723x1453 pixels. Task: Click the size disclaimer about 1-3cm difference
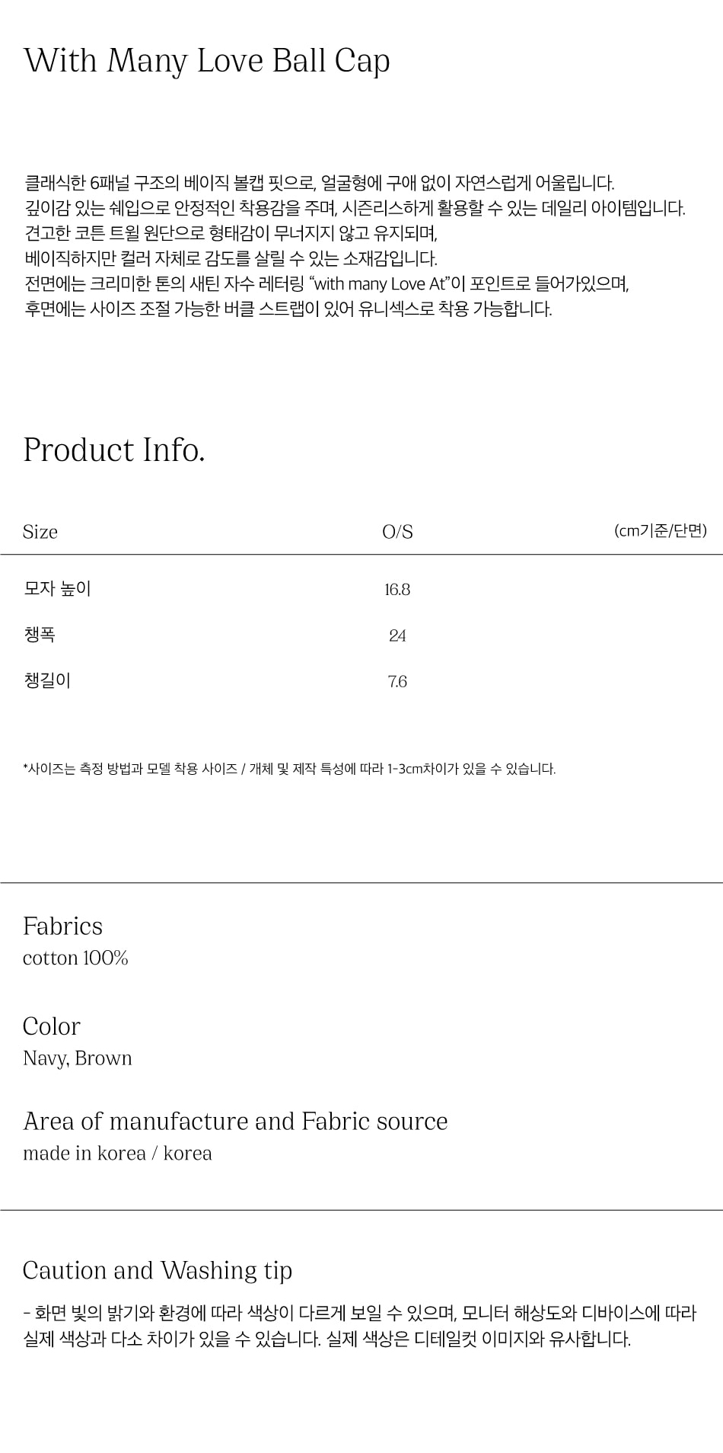[x=289, y=769]
